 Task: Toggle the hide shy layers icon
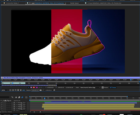click(16, 97)
